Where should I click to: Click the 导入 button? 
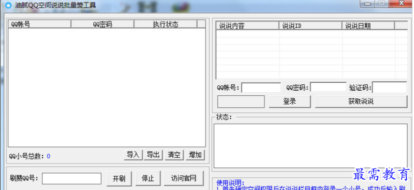(x=133, y=155)
